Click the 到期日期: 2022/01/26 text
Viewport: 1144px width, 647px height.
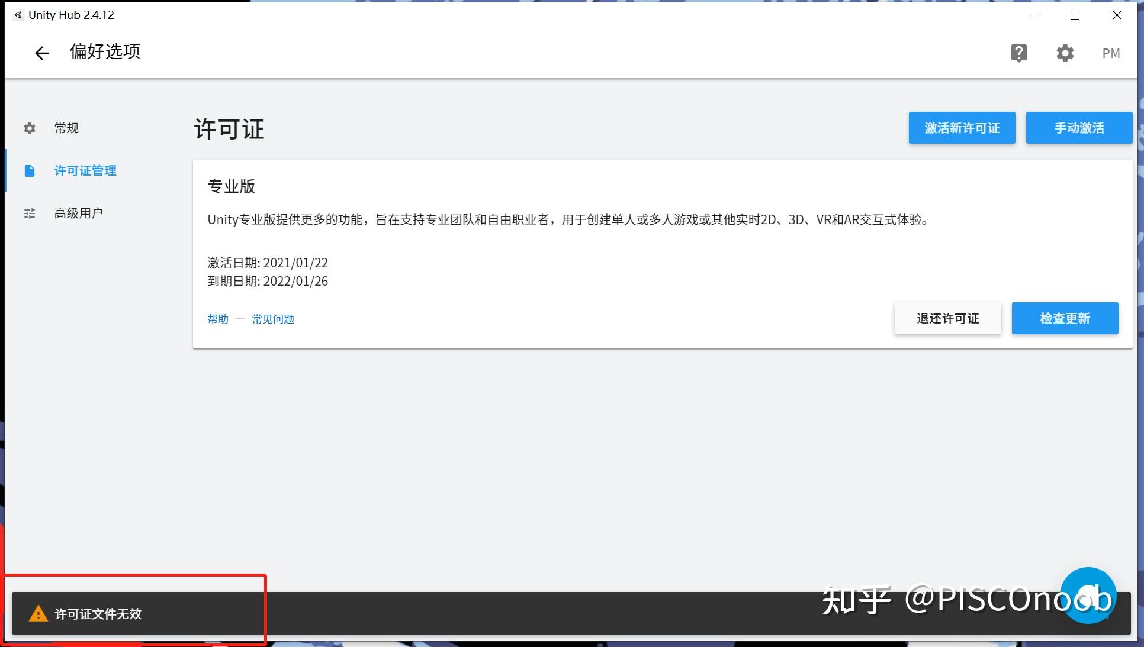[x=268, y=281]
